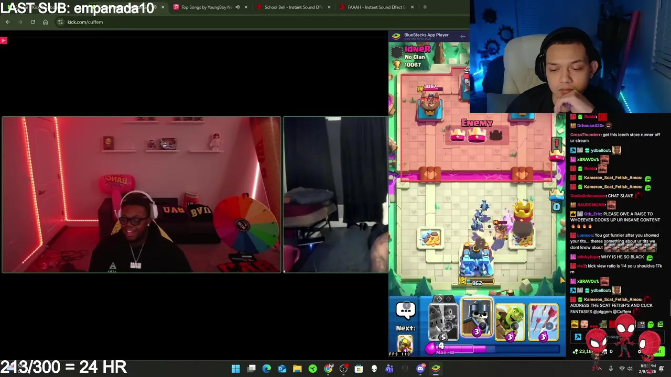Click the next-card preview under Next:

coord(405,345)
